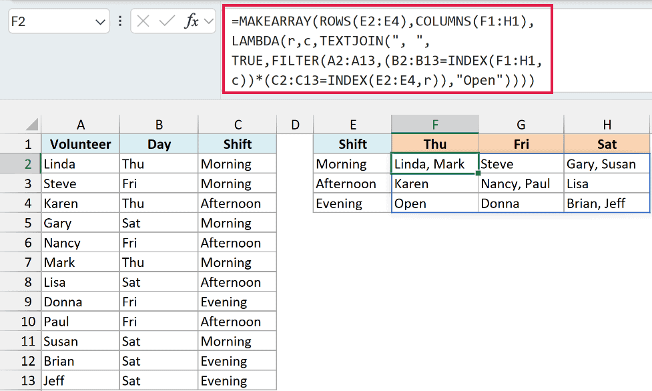Viewport: 652px width, 391px height.
Task: Expand the formula bar dropdown chevron
Action: pos(209,21)
